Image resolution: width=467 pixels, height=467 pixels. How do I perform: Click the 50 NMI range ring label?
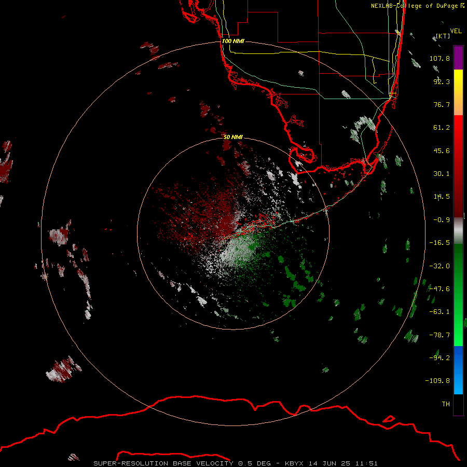click(233, 137)
